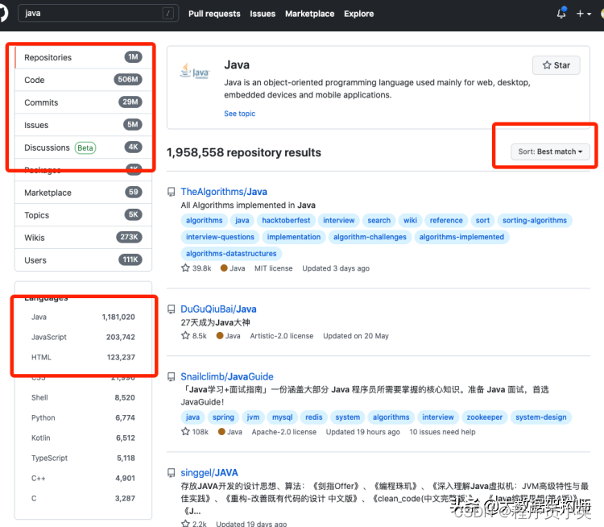
Task: Click the GitHub logo in header
Action: 3,13
